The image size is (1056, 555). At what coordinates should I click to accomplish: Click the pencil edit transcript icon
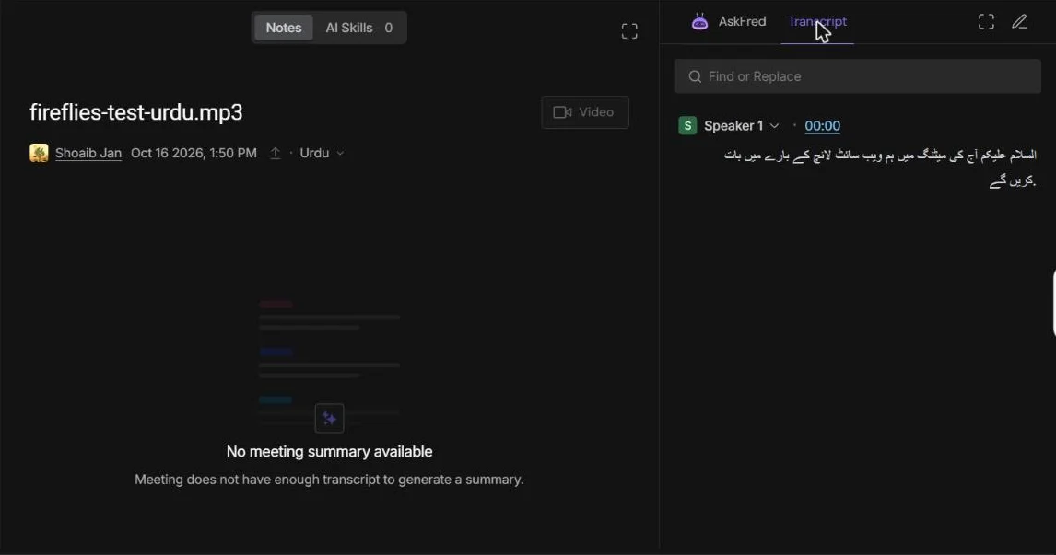(x=1020, y=22)
